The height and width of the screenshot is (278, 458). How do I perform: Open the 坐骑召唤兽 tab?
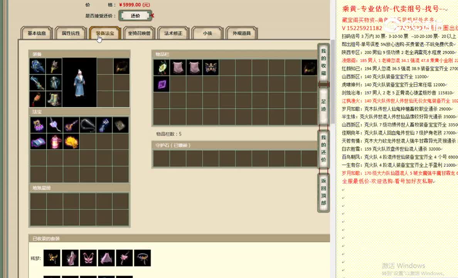coord(139,33)
